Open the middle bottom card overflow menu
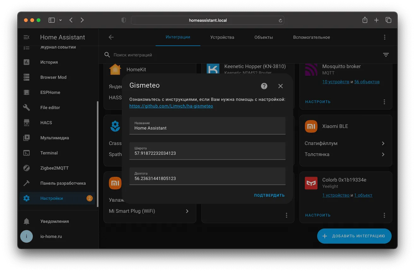The image size is (415, 272). [x=287, y=215]
